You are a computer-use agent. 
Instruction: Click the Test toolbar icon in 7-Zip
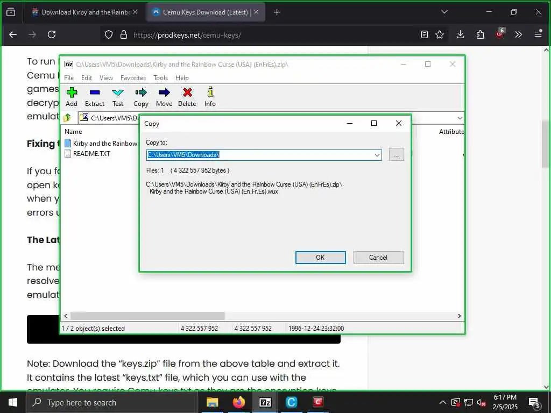[x=118, y=97]
